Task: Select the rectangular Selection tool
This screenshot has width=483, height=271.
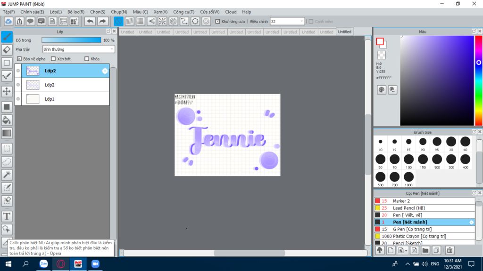Action: pyautogui.click(x=7, y=149)
